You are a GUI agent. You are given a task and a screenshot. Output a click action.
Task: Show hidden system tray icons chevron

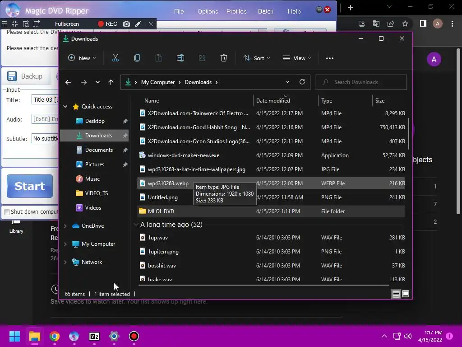[x=384, y=336]
